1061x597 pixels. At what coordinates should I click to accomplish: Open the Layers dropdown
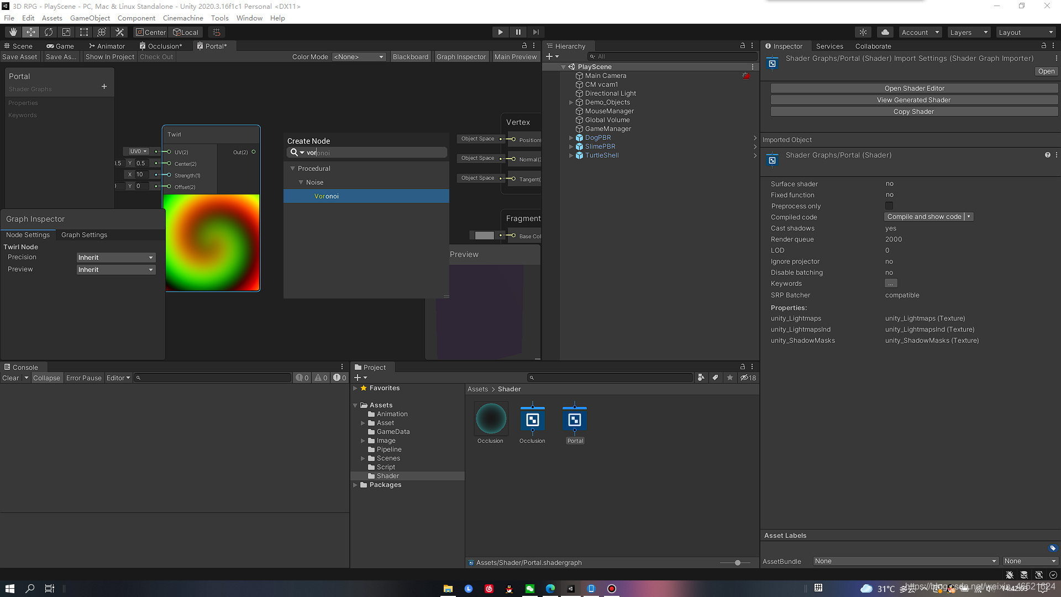pyautogui.click(x=968, y=33)
